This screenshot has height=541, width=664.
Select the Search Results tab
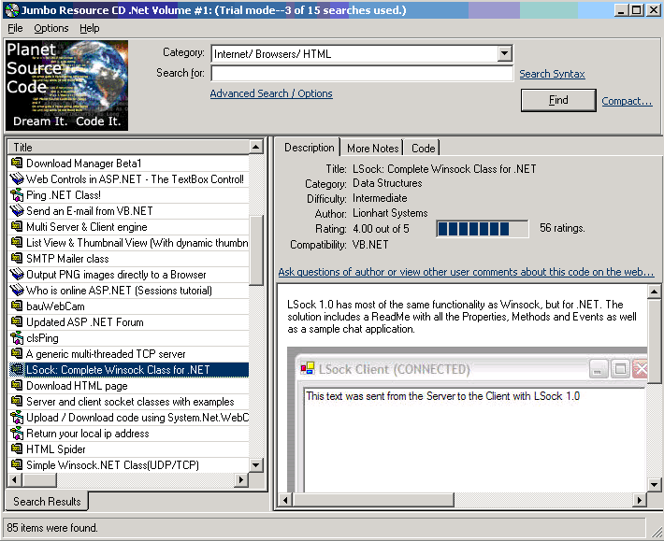[47, 502]
